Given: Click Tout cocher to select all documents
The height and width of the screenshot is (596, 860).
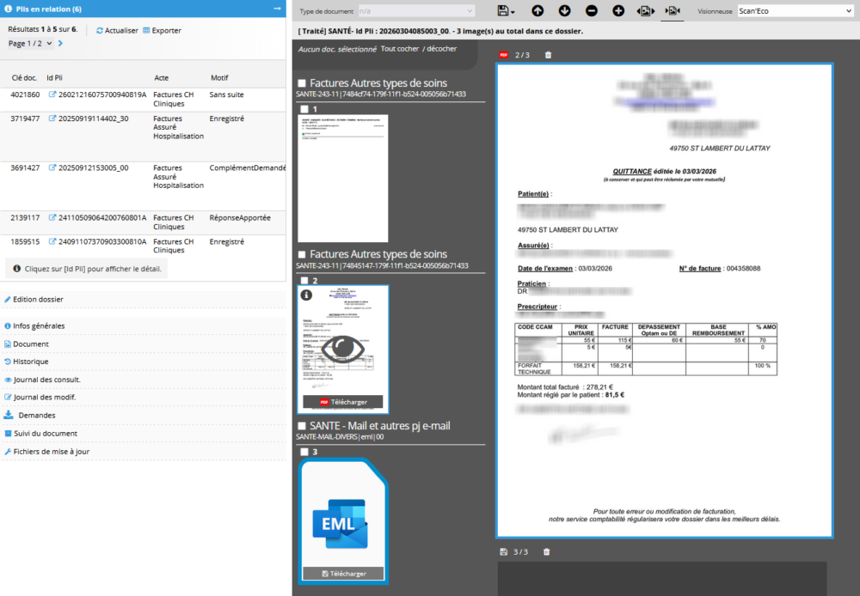Looking at the screenshot, I should tap(400, 49).
